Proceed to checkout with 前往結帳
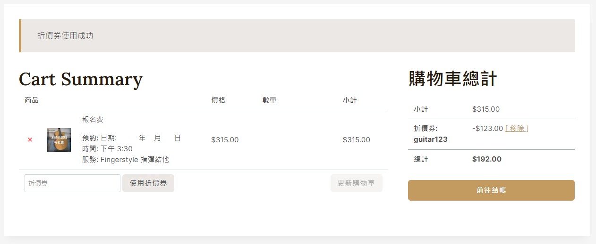 pos(491,190)
